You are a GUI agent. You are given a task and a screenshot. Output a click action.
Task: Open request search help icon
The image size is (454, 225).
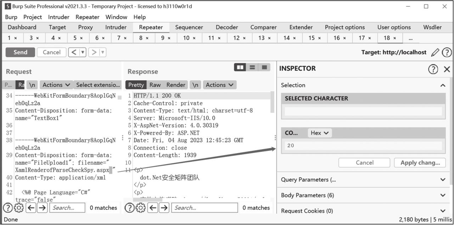pyautogui.click(x=8, y=208)
